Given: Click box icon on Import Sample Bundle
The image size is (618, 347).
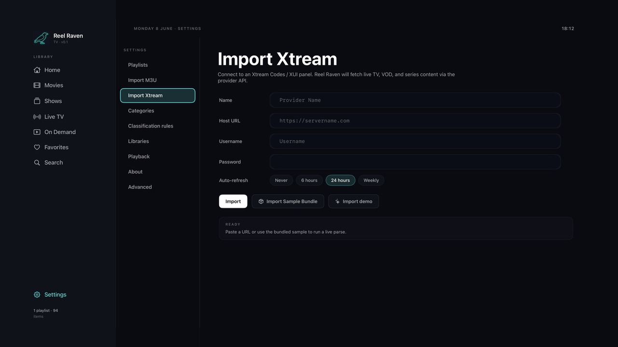Looking at the screenshot, I should (x=261, y=201).
